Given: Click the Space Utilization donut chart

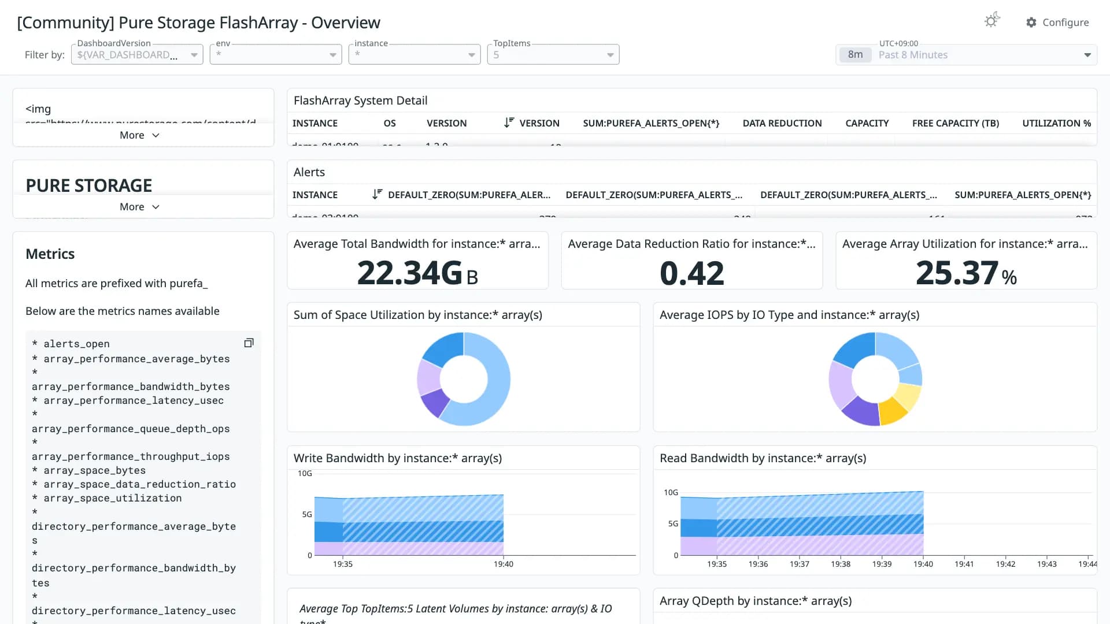Looking at the screenshot, I should (464, 379).
